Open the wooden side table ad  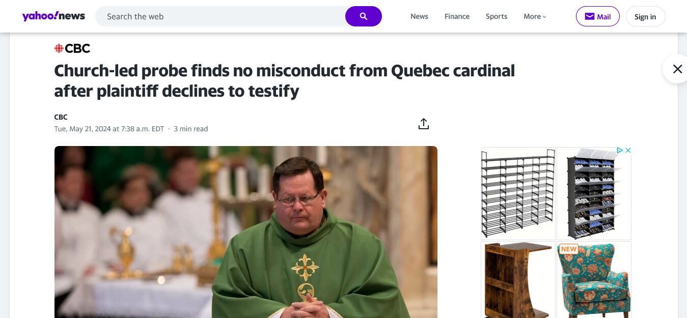[518, 280]
